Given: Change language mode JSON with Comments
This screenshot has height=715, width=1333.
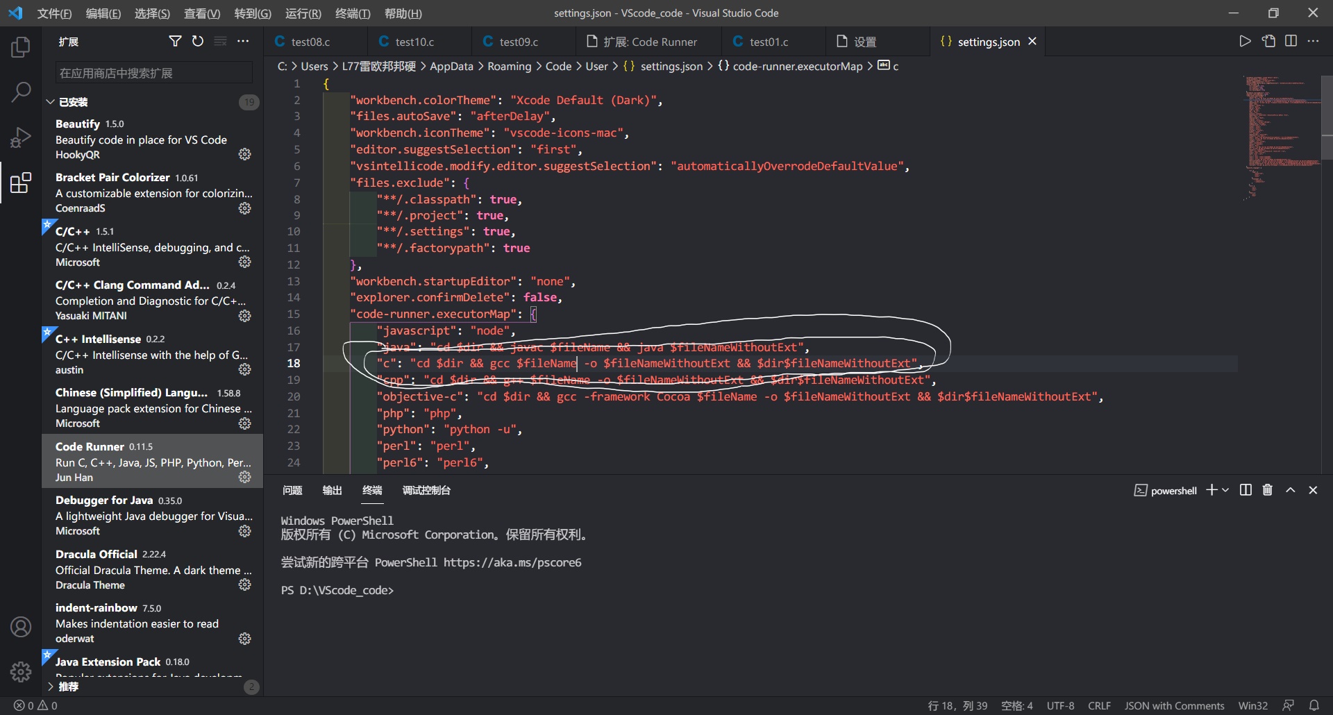Looking at the screenshot, I should tap(1174, 705).
